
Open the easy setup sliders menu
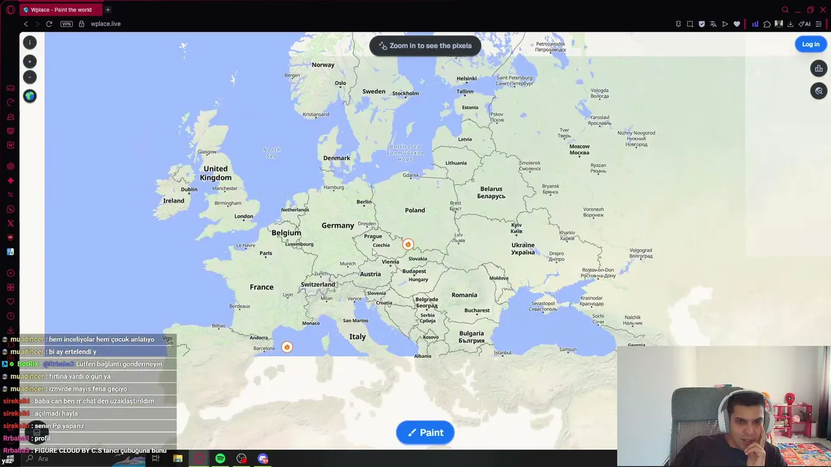(x=819, y=24)
